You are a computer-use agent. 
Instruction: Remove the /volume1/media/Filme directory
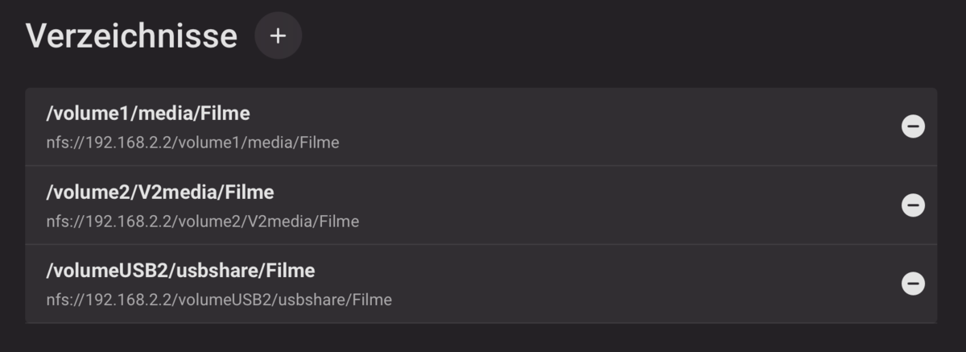(x=913, y=126)
